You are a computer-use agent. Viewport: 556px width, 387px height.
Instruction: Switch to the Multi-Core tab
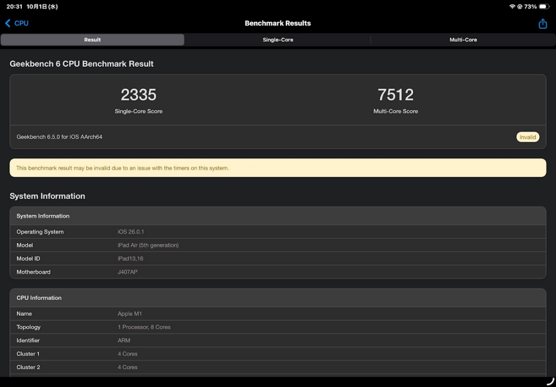click(463, 40)
